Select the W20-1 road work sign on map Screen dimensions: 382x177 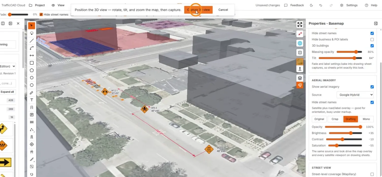(x=209, y=149)
